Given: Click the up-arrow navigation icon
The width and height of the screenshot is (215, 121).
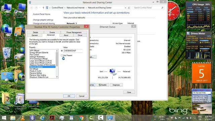Looking at the screenshot, I should coord(43,8).
